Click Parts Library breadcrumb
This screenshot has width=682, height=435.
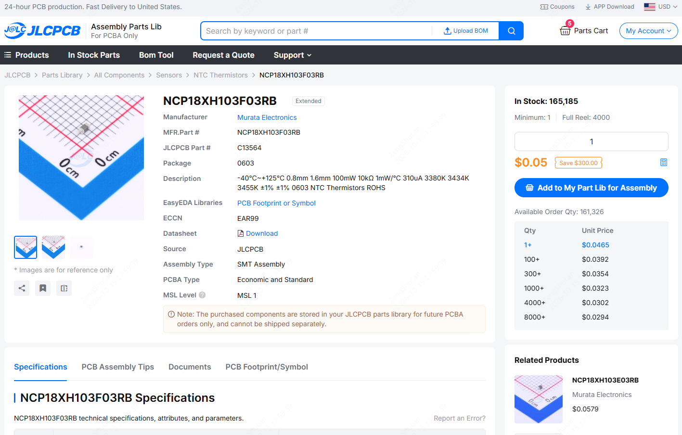(62, 75)
